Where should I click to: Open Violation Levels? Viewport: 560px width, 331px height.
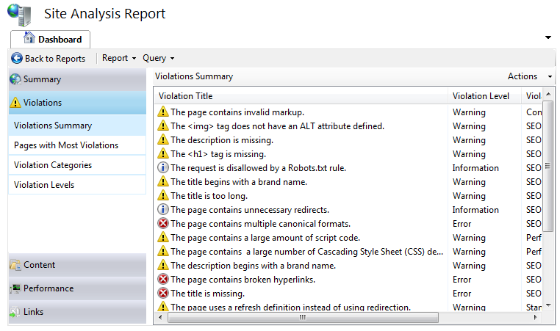pos(77,185)
